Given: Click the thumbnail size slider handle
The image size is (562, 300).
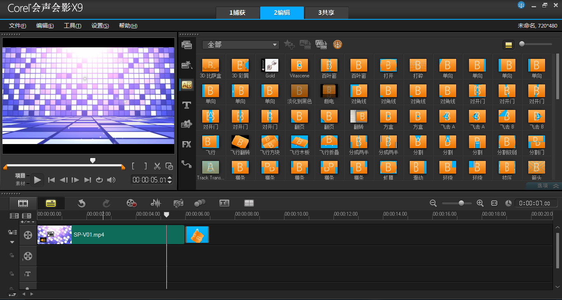Looking at the screenshot, I should 522,44.
